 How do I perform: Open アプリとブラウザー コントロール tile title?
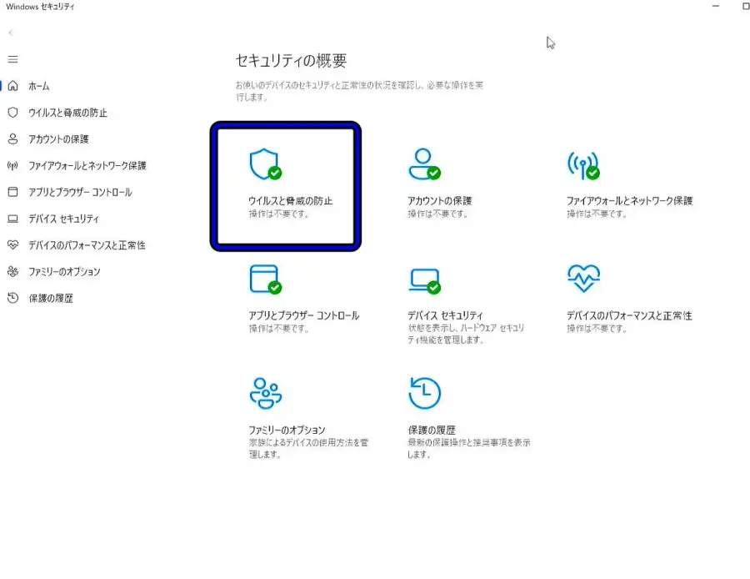click(x=303, y=315)
